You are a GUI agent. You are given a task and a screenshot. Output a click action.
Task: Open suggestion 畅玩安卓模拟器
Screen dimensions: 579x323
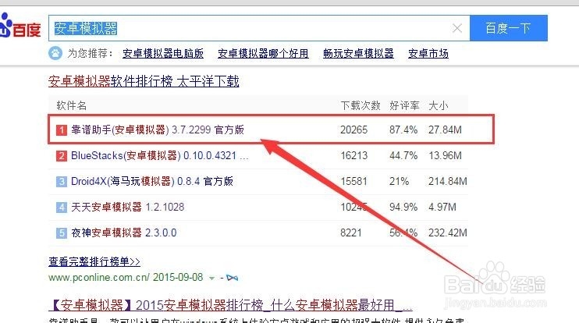coord(358,54)
